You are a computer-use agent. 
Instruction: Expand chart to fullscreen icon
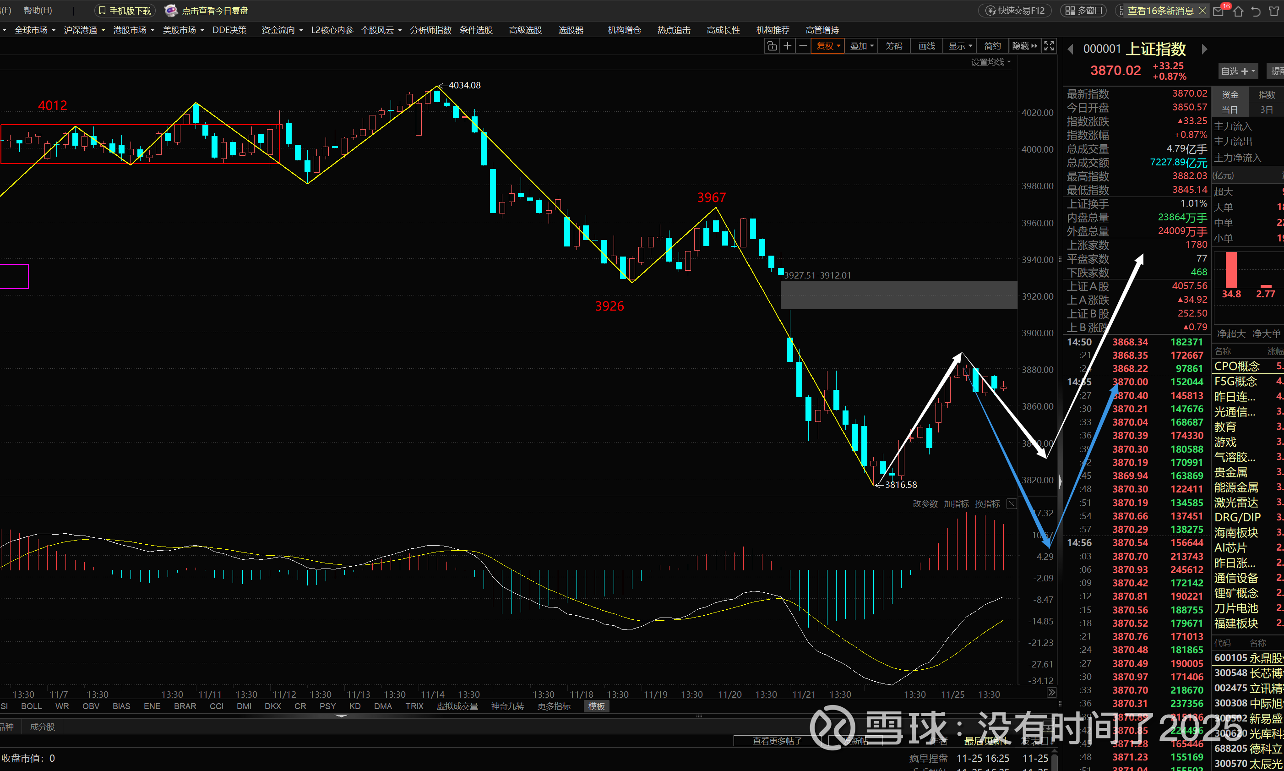click(1049, 46)
